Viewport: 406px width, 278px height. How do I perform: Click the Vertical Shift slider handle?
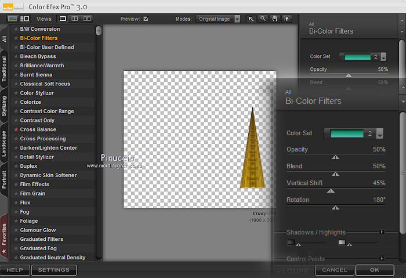coord(331,190)
